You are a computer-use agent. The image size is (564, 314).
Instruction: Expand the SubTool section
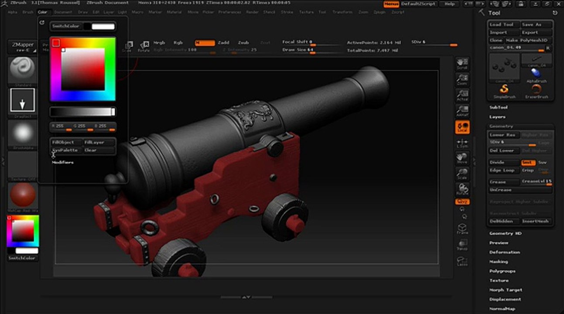point(498,107)
